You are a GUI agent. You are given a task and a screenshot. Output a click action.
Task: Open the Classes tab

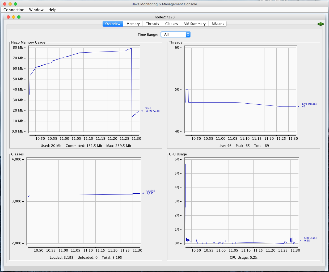pos(171,24)
